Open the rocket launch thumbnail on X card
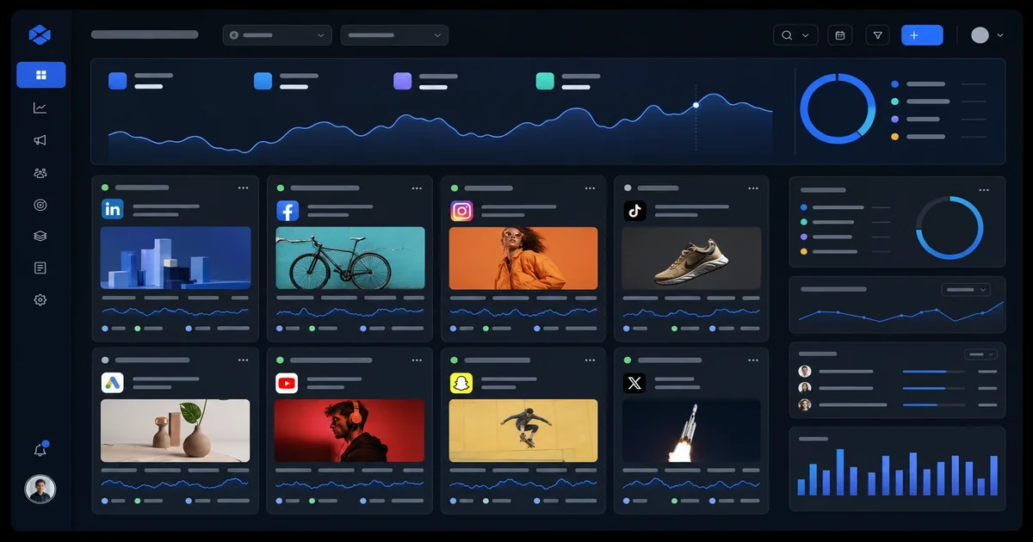The height and width of the screenshot is (542, 1033). coord(691,430)
